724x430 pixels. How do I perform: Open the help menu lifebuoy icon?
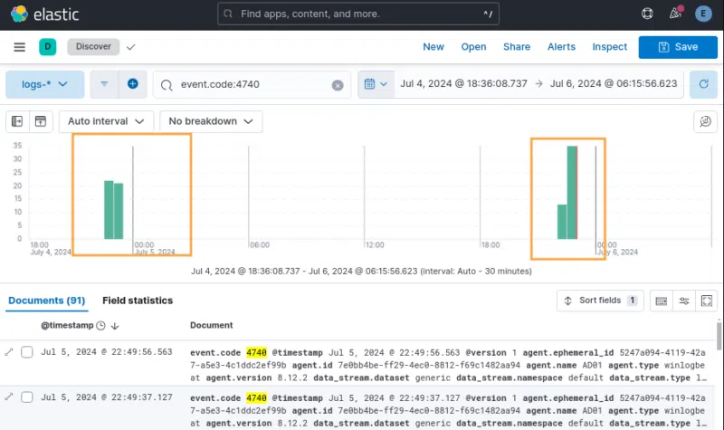click(x=647, y=14)
